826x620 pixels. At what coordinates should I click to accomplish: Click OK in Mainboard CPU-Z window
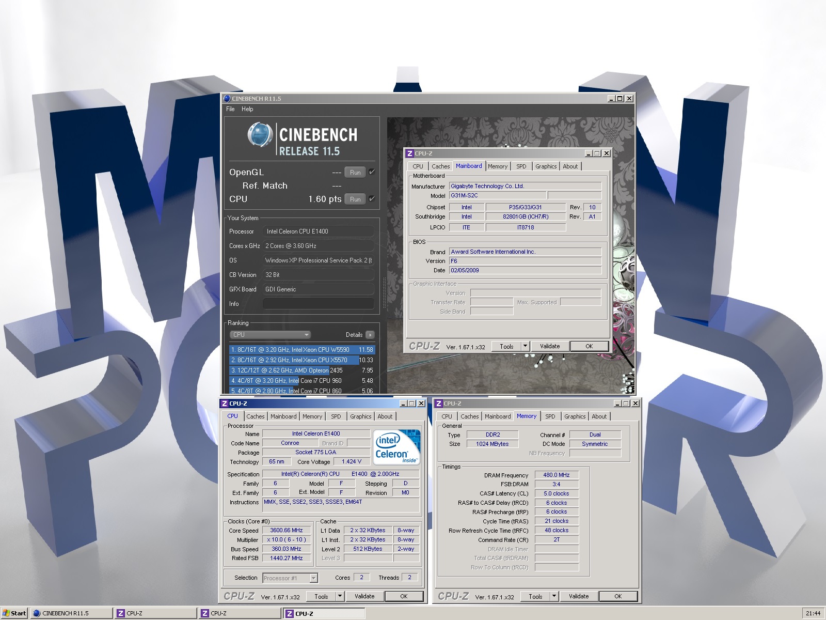(589, 346)
